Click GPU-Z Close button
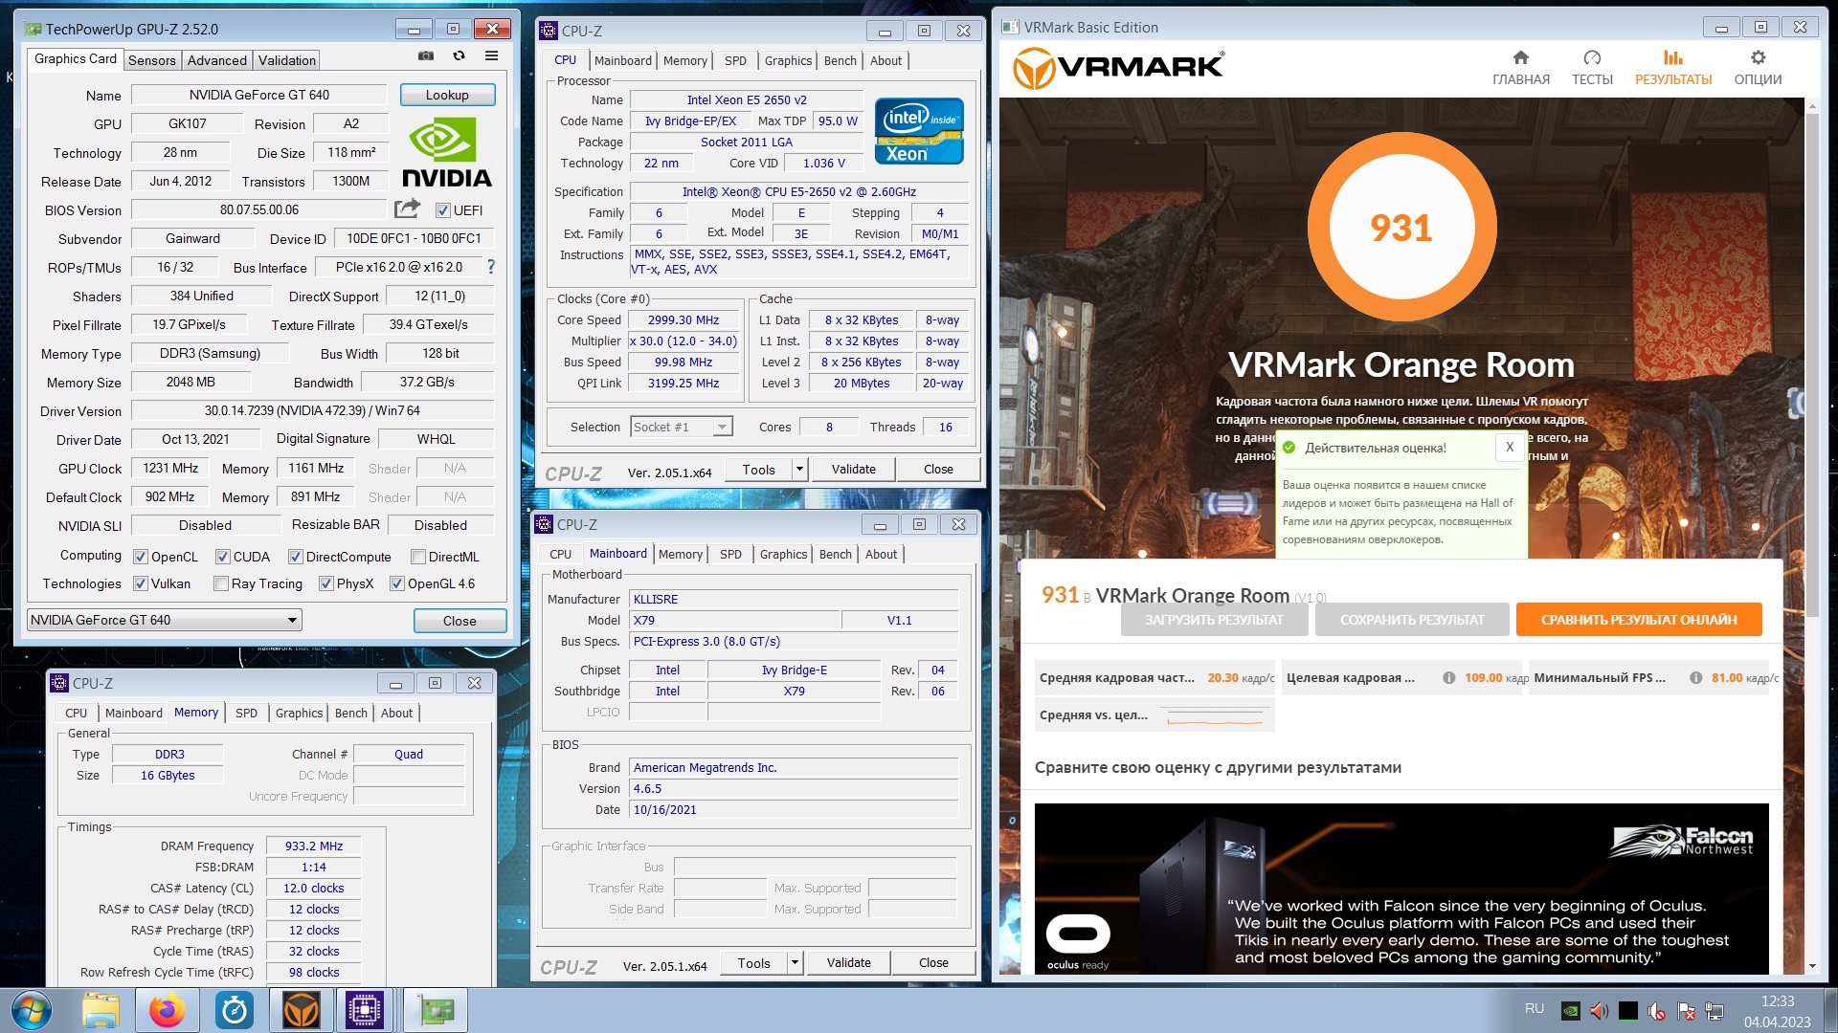This screenshot has height=1033, width=1838. (x=459, y=621)
